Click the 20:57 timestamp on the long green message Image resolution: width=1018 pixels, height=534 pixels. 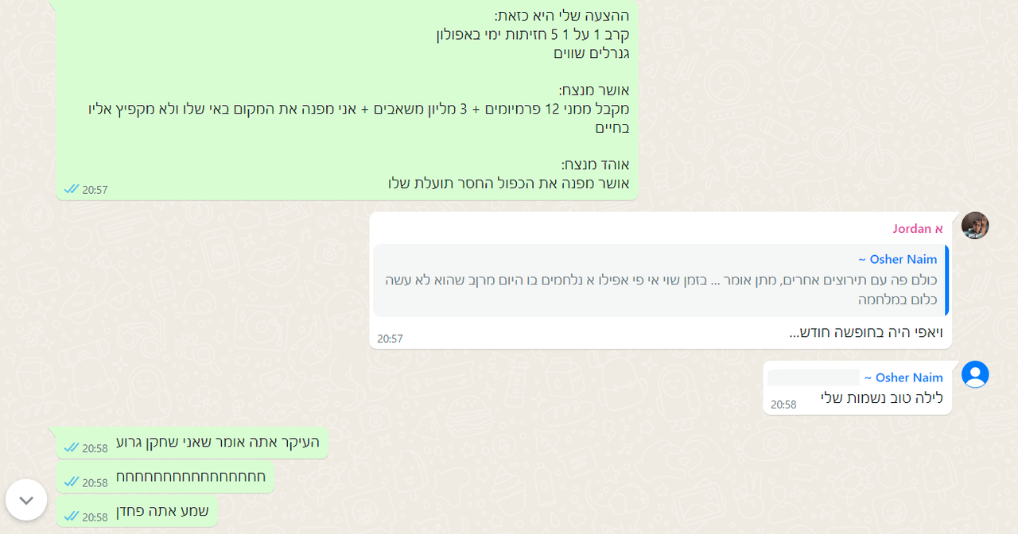95,190
